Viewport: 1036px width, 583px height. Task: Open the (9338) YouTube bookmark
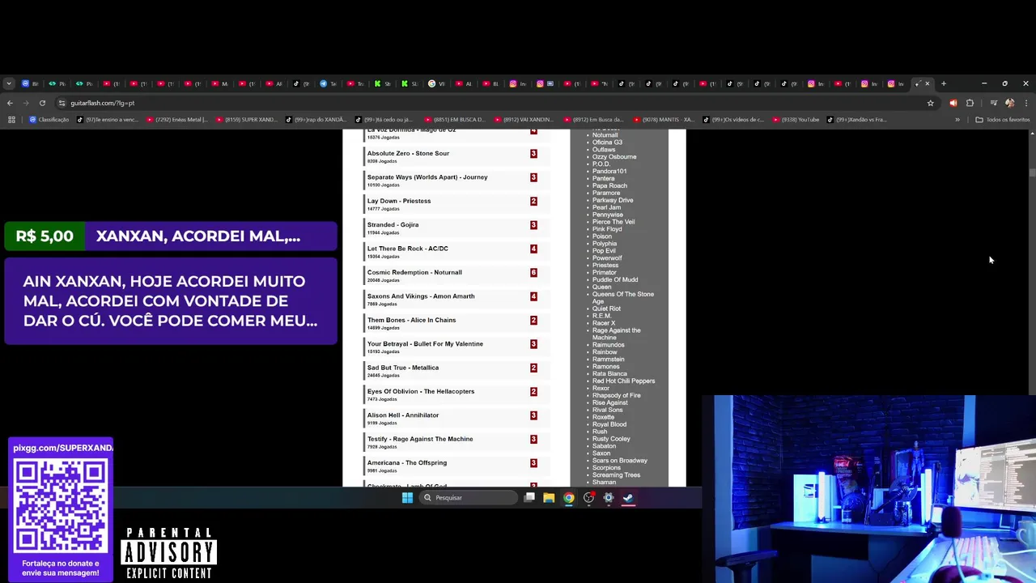point(796,120)
